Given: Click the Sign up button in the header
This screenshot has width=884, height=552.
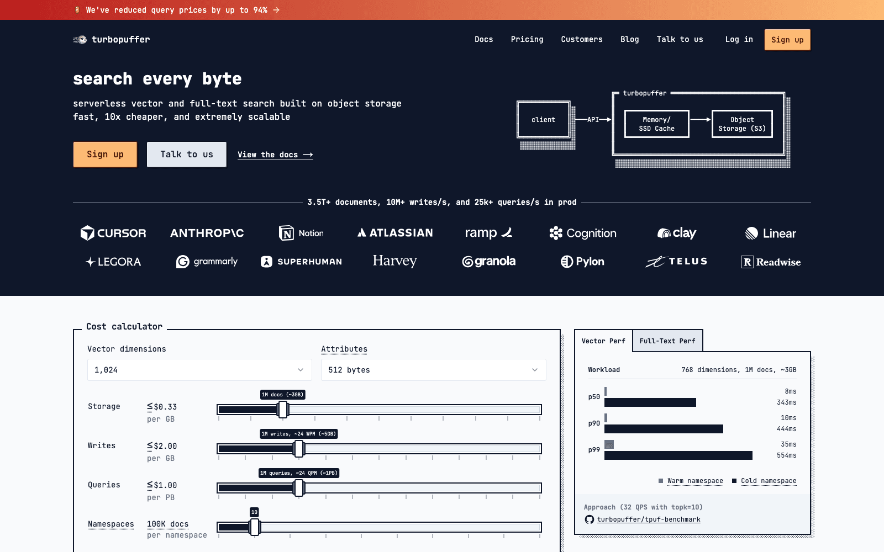Looking at the screenshot, I should 787,40.
